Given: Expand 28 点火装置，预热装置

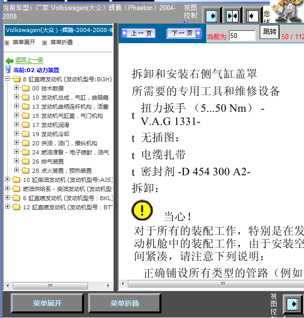Looking at the screenshot, I should click(16, 170).
